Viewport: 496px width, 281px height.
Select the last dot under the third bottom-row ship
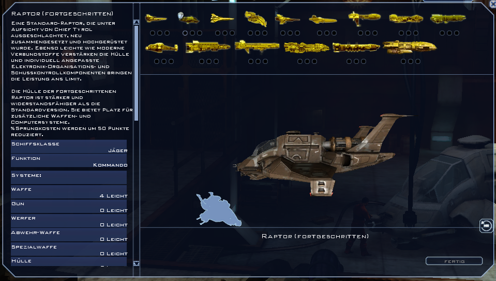click(x=265, y=61)
